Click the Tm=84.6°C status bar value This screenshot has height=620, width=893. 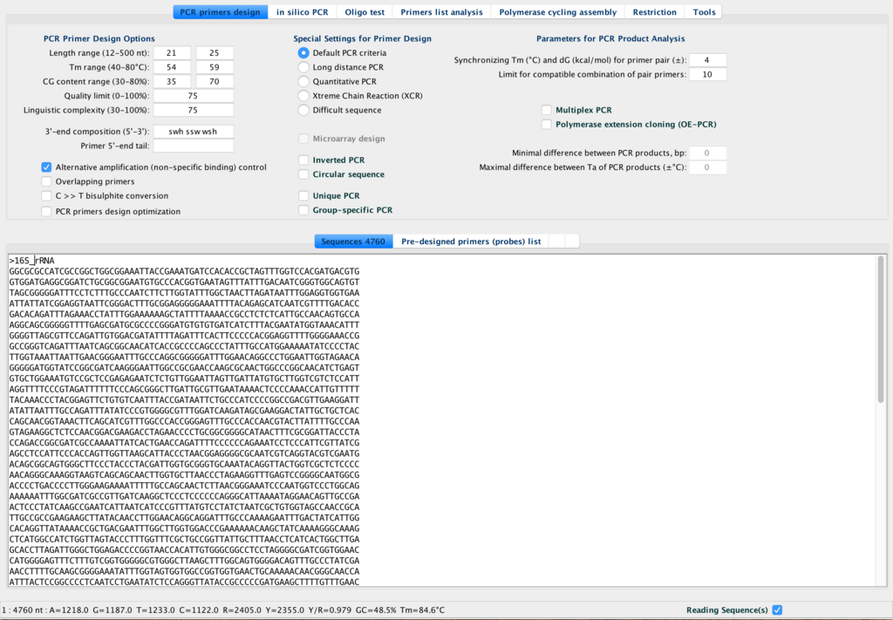tap(421, 610)
